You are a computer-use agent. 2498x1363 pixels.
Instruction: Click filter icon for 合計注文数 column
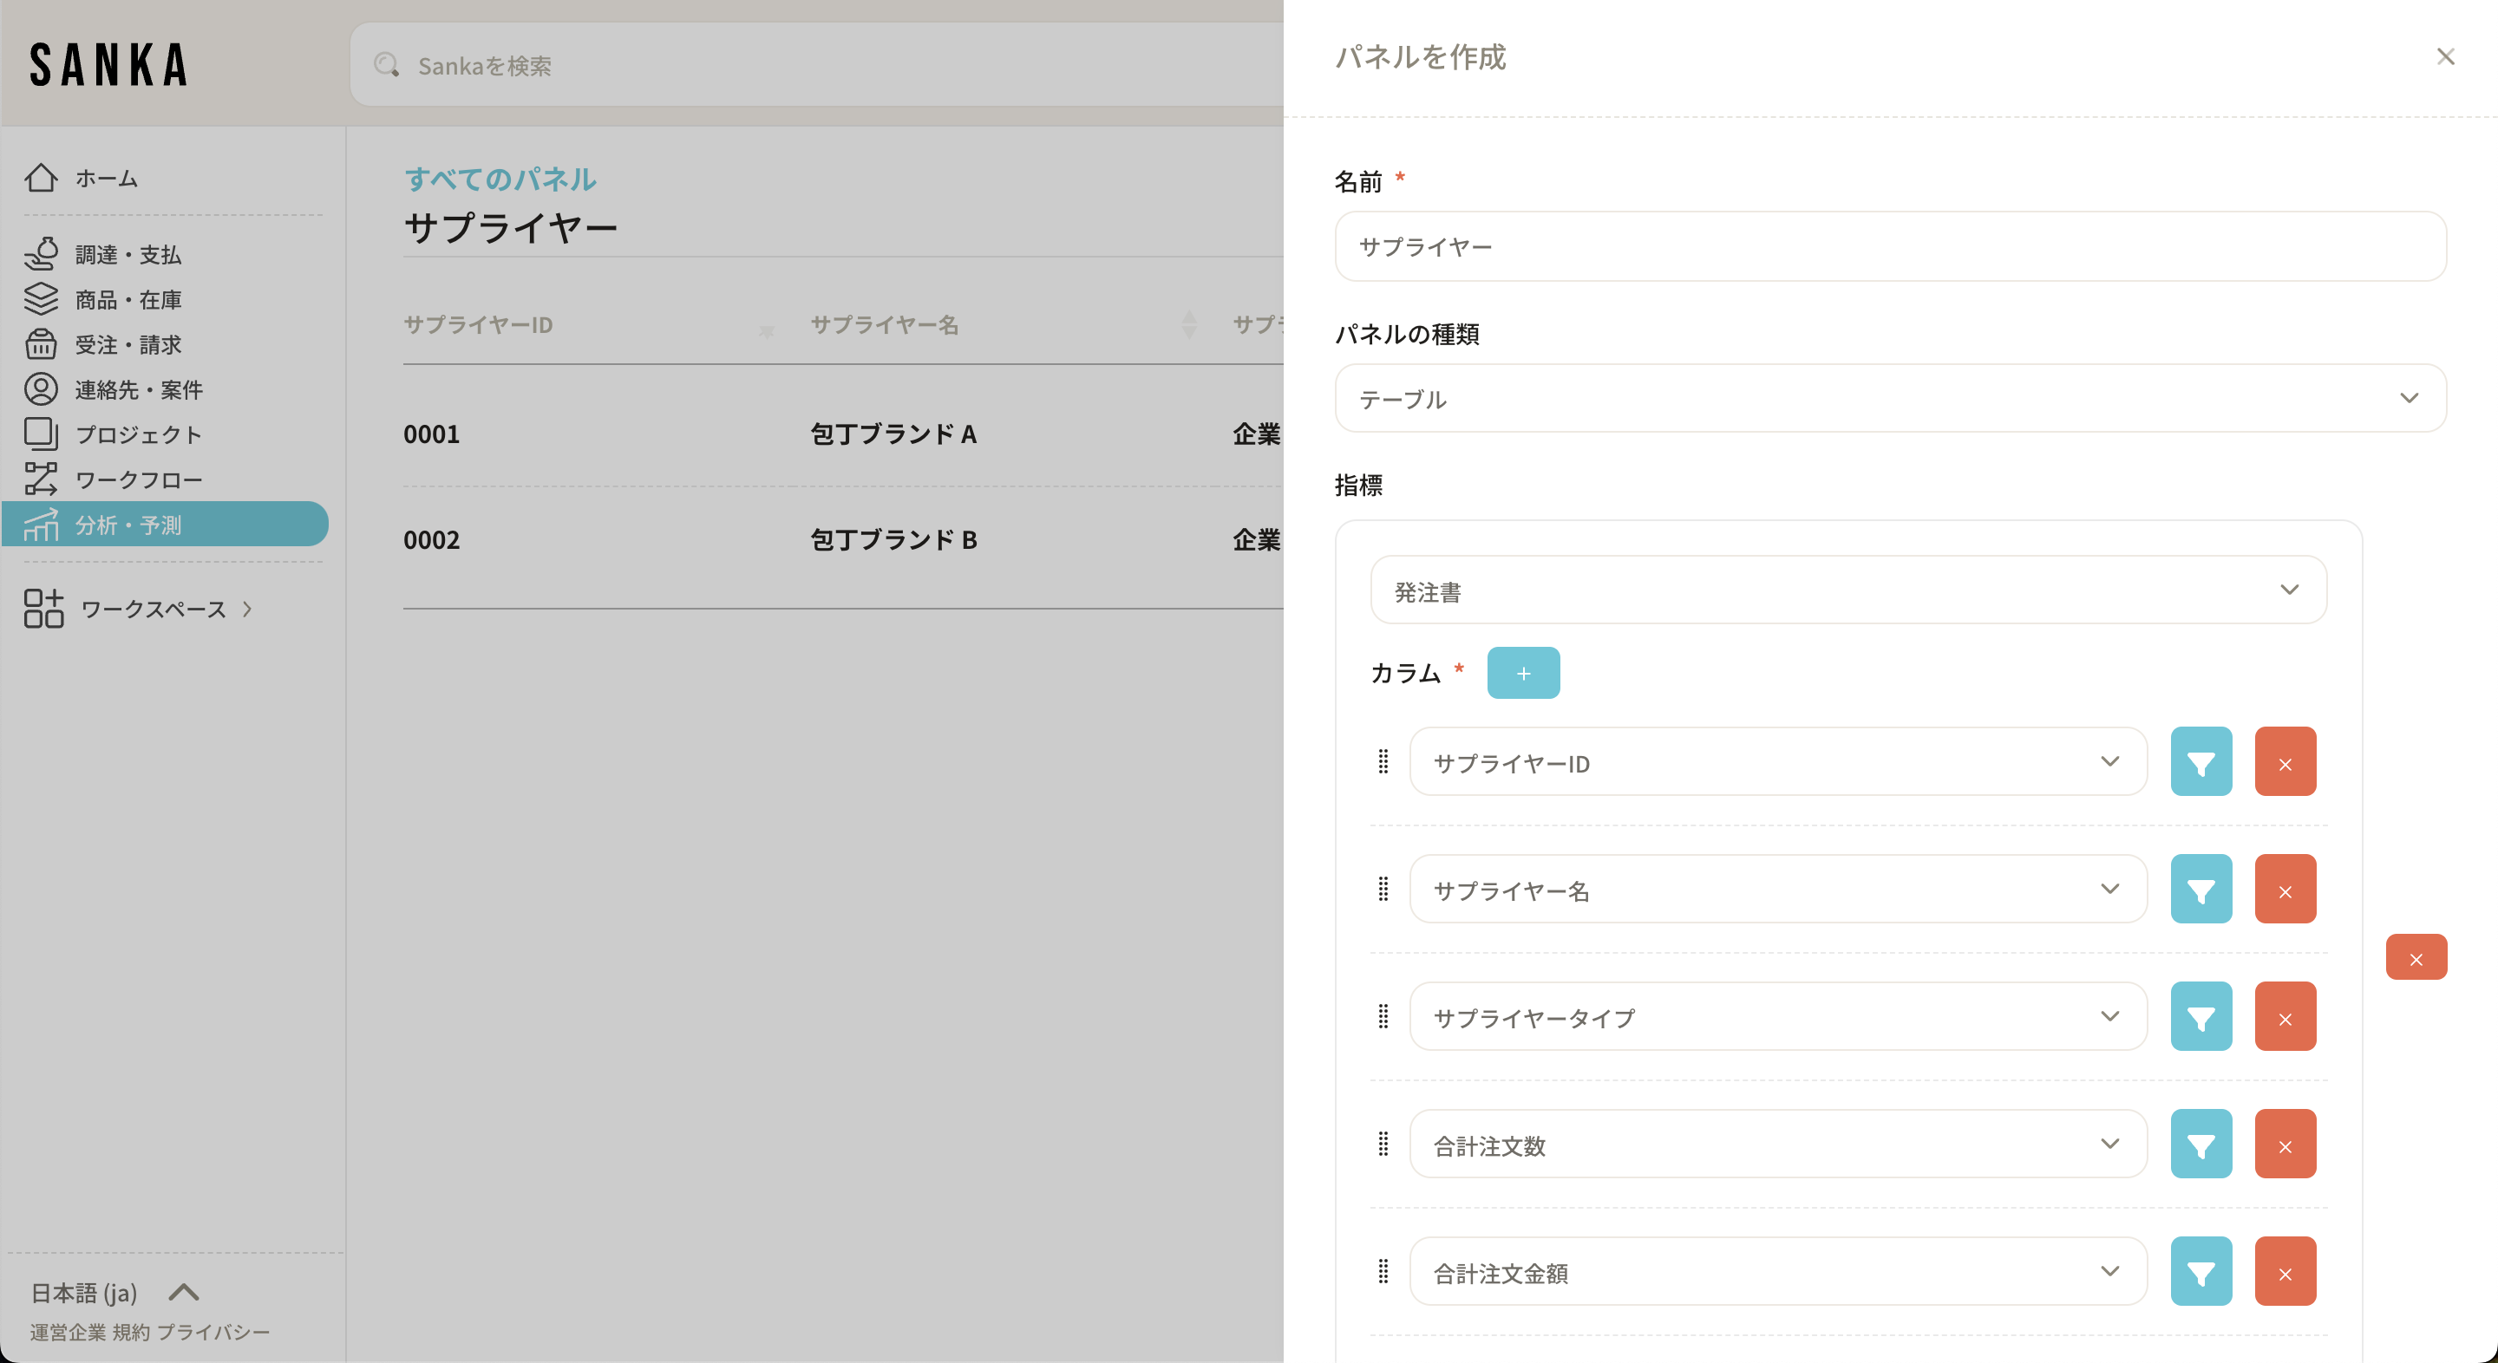[x=2200, y=1144]
